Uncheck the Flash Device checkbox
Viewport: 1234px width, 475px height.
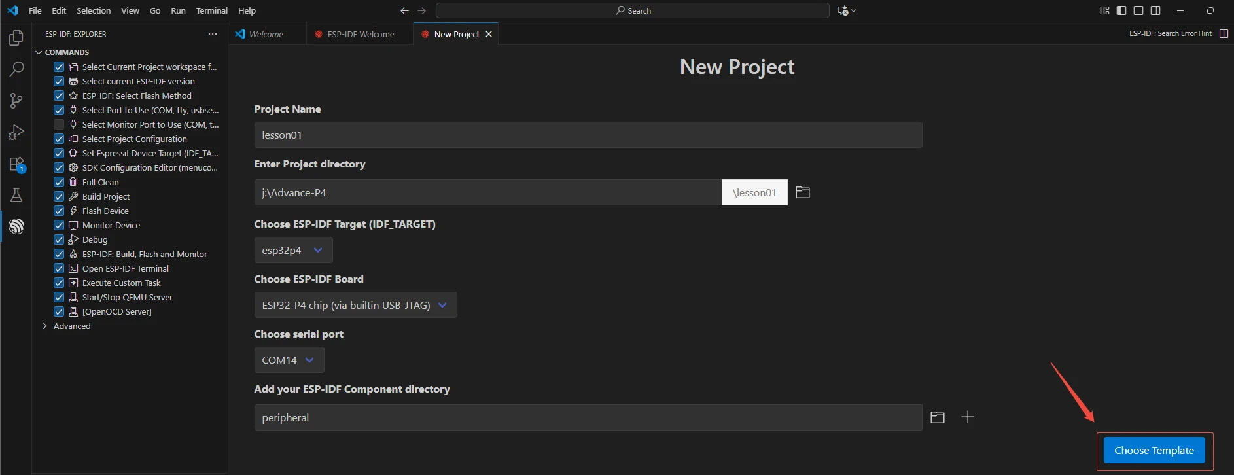[59, 211]
